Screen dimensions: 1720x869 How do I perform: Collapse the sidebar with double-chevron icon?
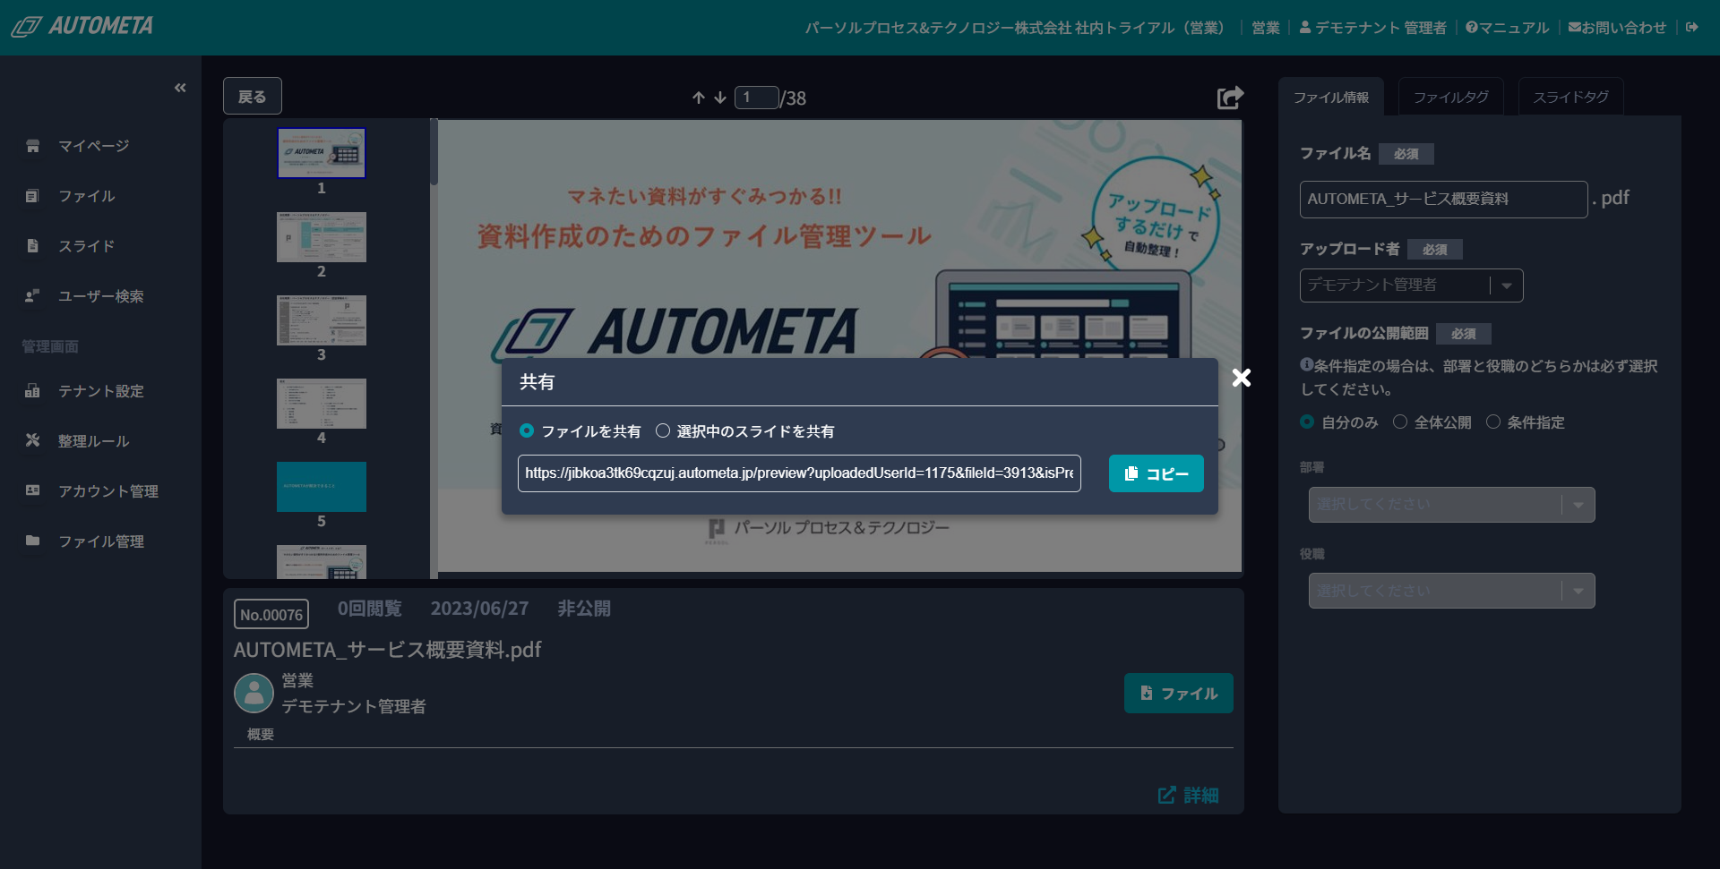[x=180, y=88]
